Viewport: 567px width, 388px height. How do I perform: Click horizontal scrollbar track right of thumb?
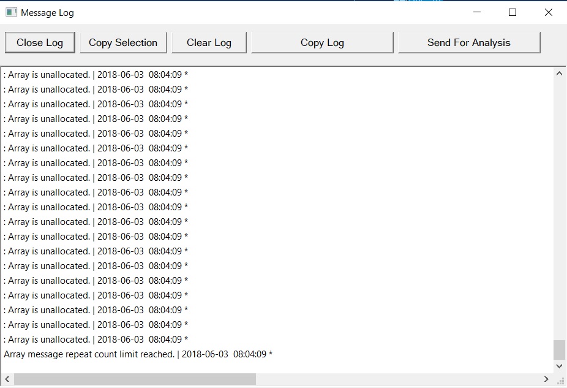point(398,380)
